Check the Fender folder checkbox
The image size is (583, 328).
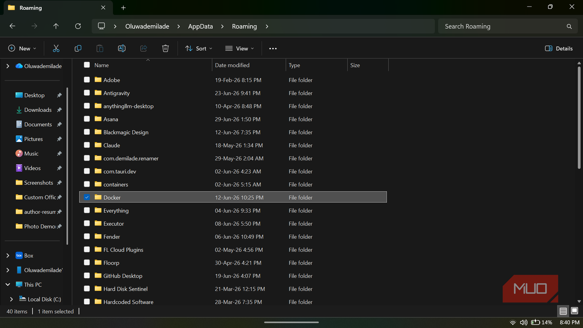pyautogui.click(x=87, y=236)
